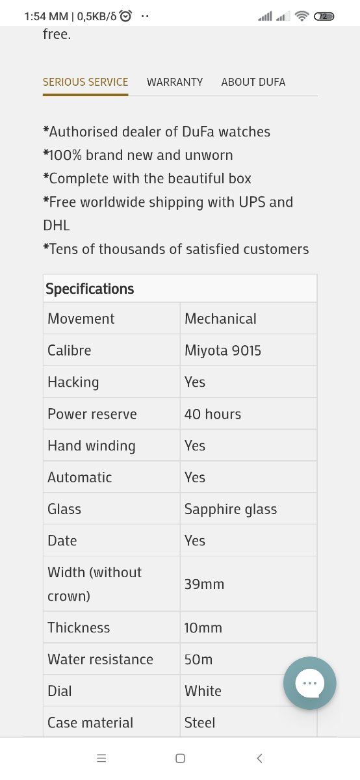360x780 pixels.
Task: Tap the Water resistance row label
Action: pos(100,659)
